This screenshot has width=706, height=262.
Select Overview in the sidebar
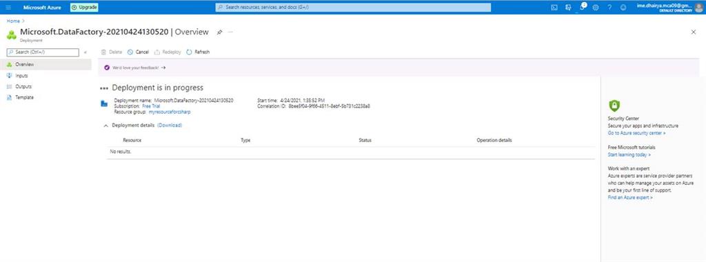pos(46,64)
